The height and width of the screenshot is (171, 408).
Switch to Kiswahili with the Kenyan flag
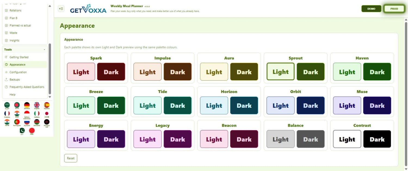(x=37, y=122)
